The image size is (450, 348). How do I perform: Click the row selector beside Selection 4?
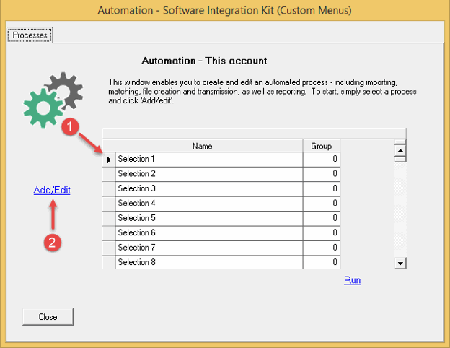109,204
